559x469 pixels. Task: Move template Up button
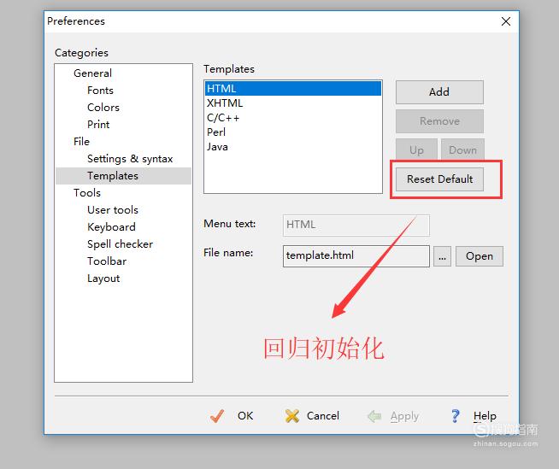click(416, 149)
